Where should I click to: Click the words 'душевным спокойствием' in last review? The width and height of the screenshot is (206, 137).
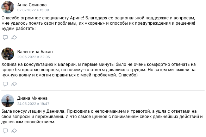(28, 122)
